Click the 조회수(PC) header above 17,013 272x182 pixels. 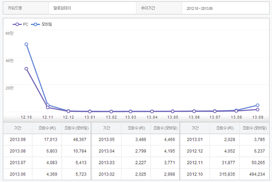pos(47,128)
